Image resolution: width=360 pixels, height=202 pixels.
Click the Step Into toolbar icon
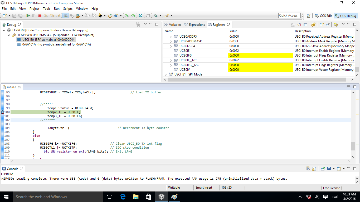[x=46, y=16]
